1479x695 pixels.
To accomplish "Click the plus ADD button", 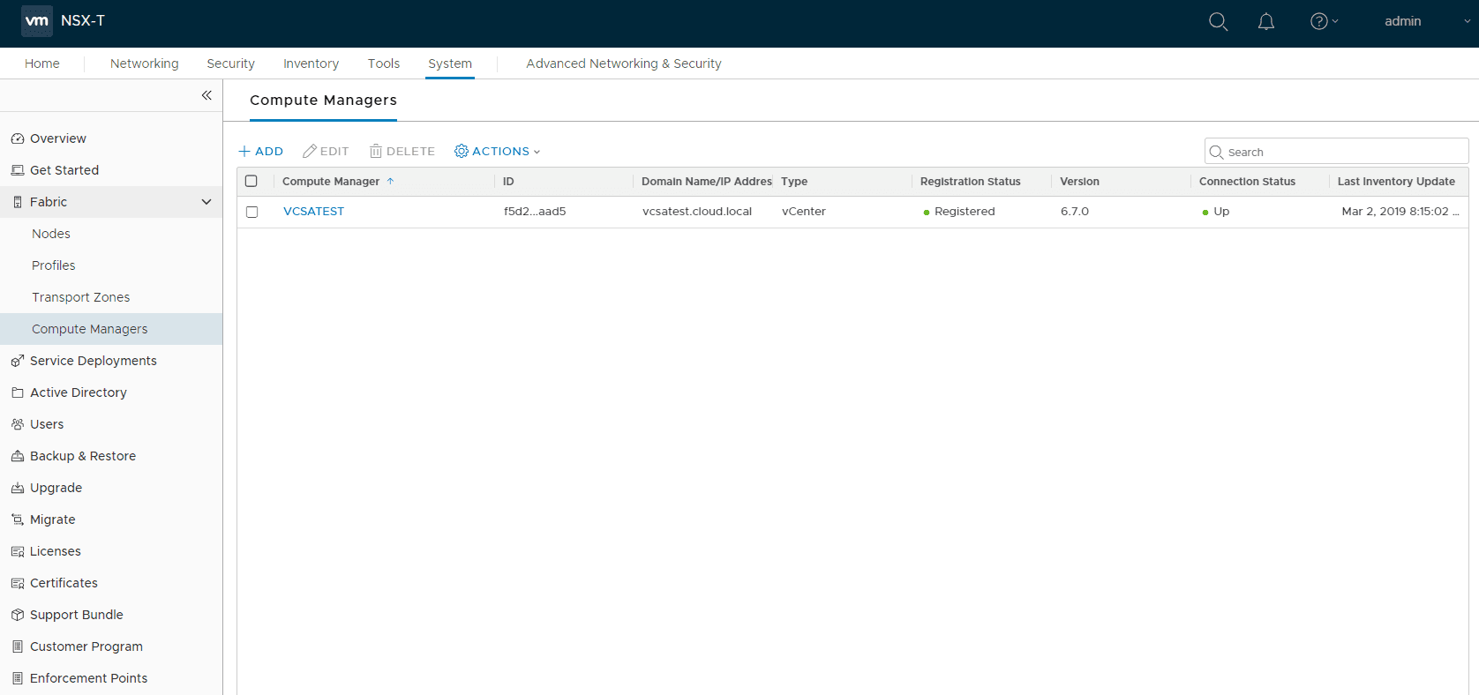I will [x=261, y=152].
